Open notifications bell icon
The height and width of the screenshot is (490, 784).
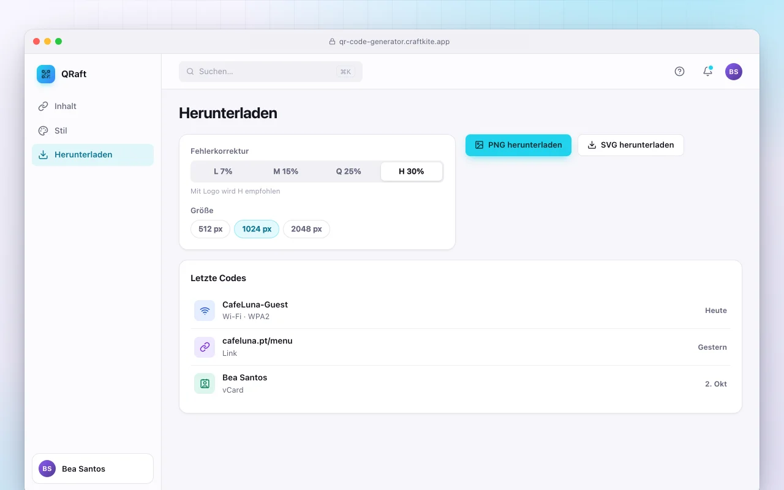click(707, 72)
